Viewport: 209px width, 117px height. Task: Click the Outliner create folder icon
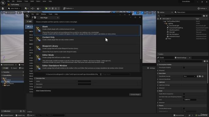click(204, 16)
